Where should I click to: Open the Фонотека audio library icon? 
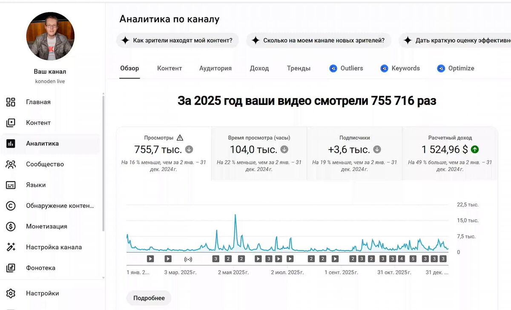pyautogui.click(x=11, y=268)
